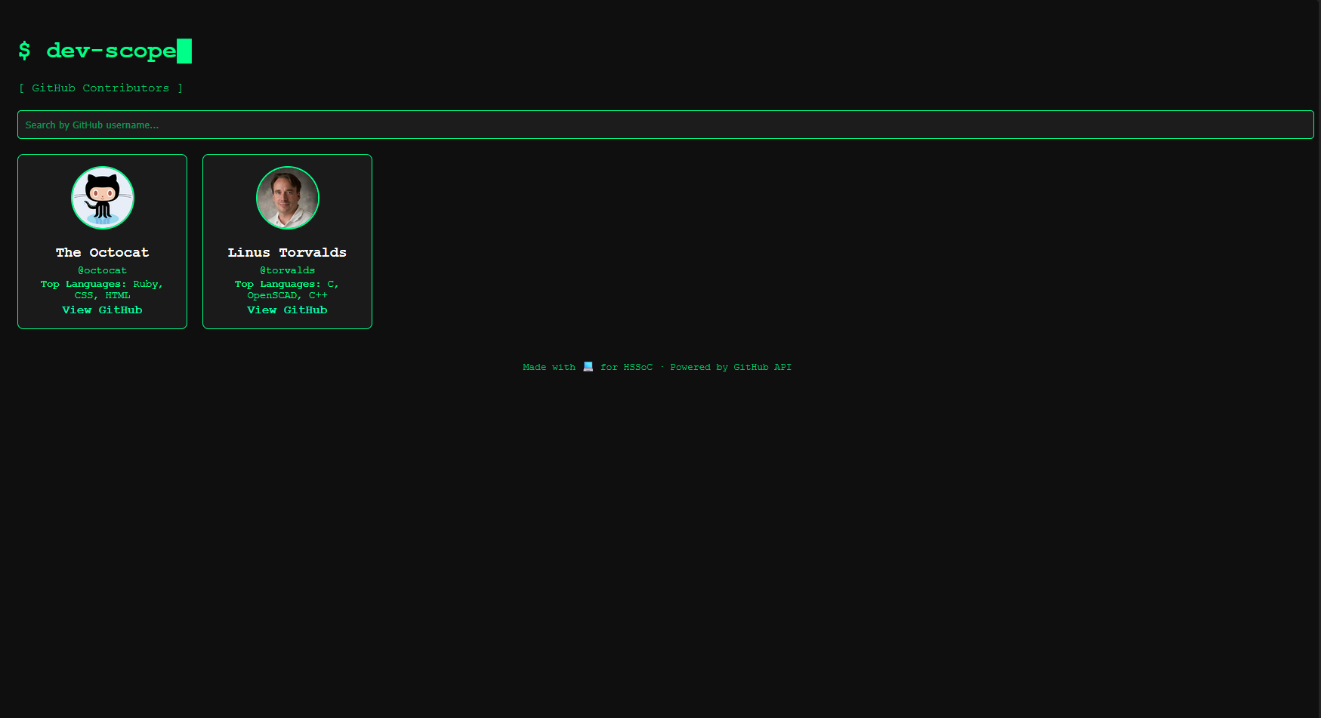This screenshot has height=718, width=1321.
Task: Click The Octocat name heading
Action: [x=102, y=252]
